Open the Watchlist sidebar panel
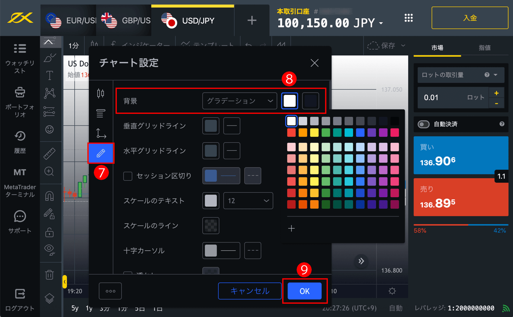The image size is (513, 317). (x=20, y=58)
